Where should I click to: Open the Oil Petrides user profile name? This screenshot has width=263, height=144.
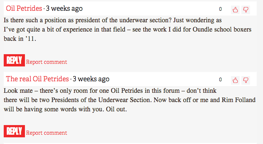coord(24,9)
